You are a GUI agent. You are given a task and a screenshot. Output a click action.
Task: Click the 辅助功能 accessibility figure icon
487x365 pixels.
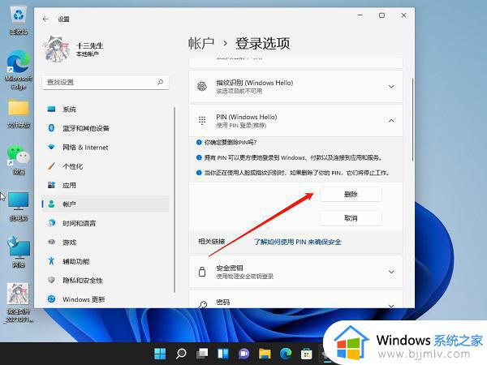tap(52, 261)
